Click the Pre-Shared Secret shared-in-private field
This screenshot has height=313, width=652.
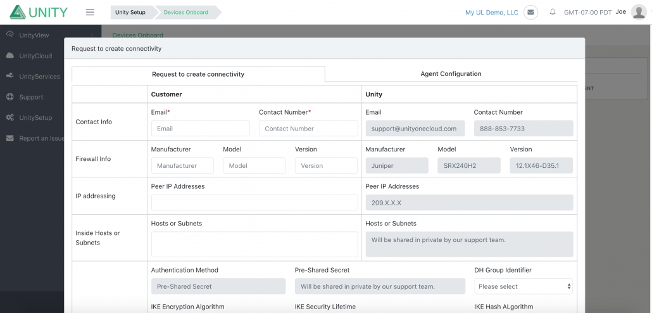click(x=380, y=286)
